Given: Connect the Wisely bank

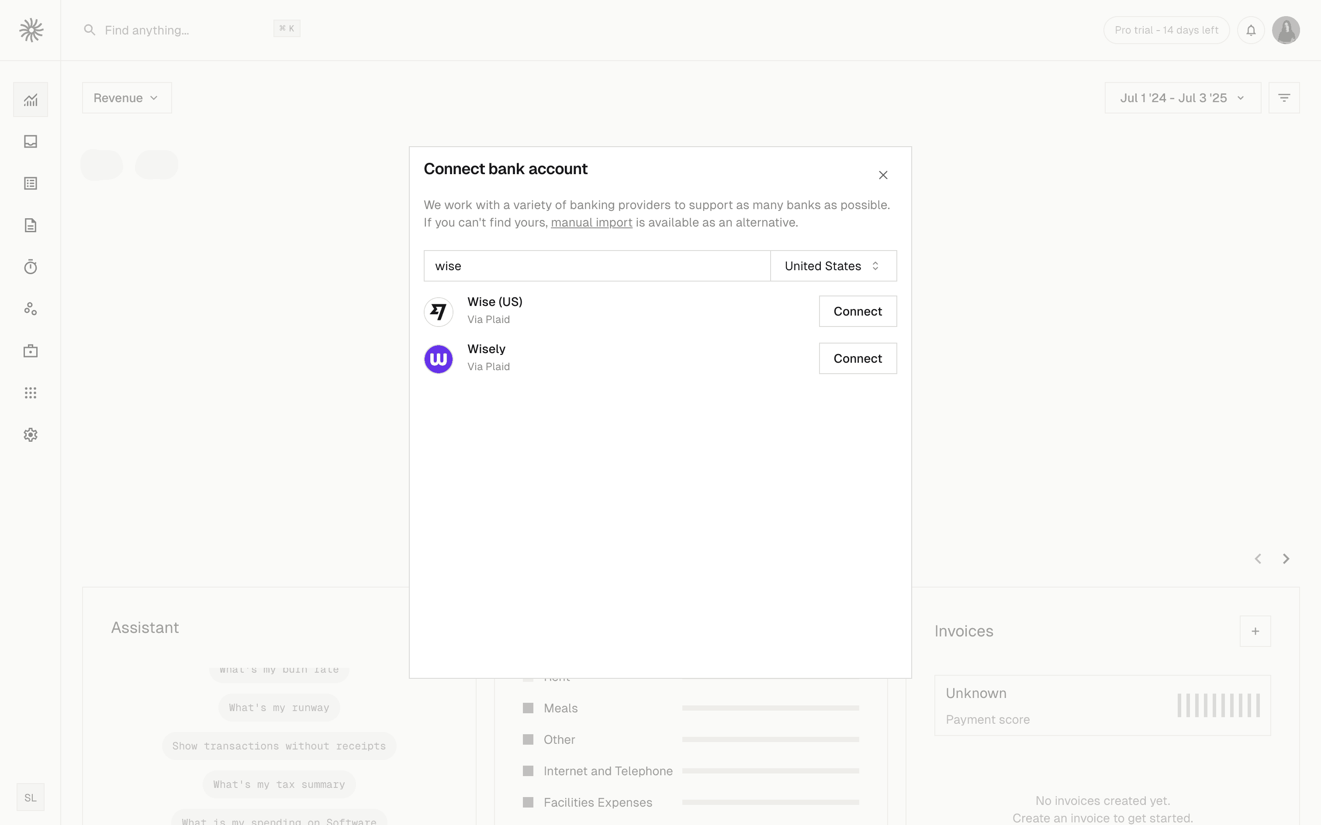Looking at the screenshot, I should click(x=857, y=358).
